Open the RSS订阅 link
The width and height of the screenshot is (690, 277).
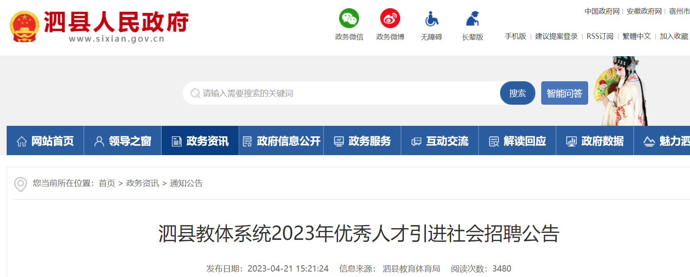tap(600, 36)
